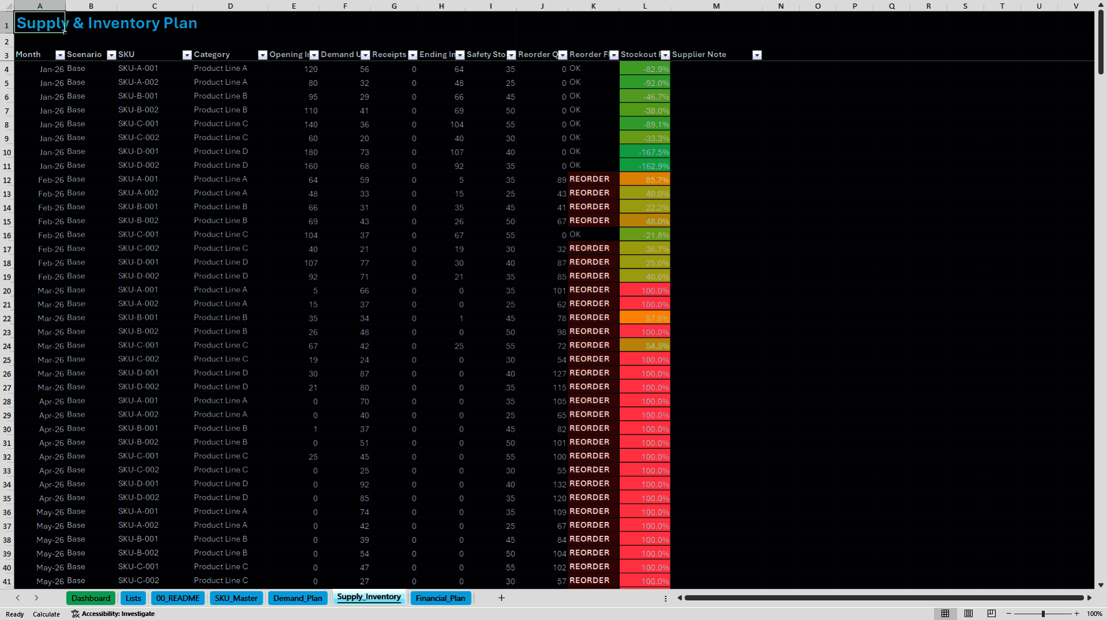The width and height of the screenshot is (1107, 620).
Task: Select SKU-C-002 cell in row 41
Action: point(154,581)
